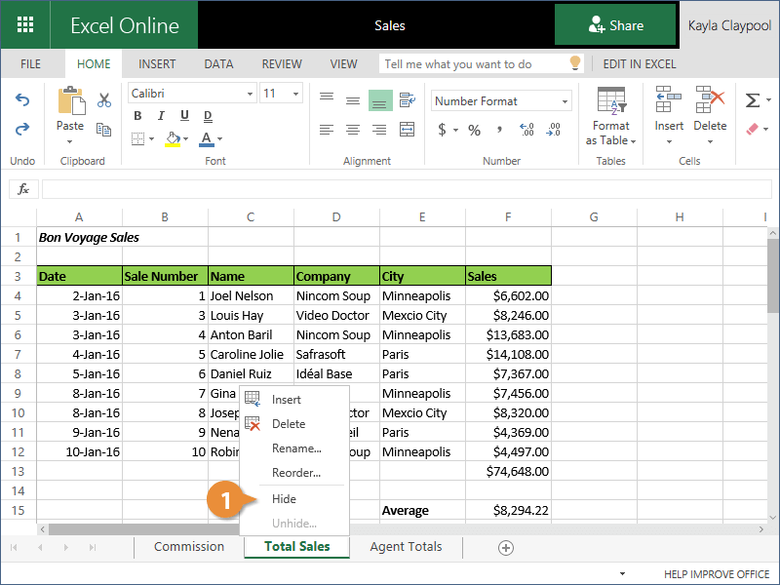The height and width of the screenshot is (585, 780).
Task: Toggle Bold formatting
Action: click(x=137, y=117)
